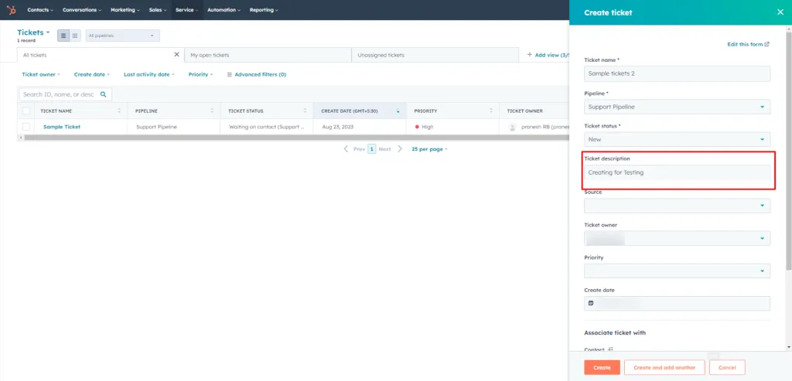Click ticket owner avatar in table row
The width and height of the screenshot is (792, 381).
pos(513,128)
